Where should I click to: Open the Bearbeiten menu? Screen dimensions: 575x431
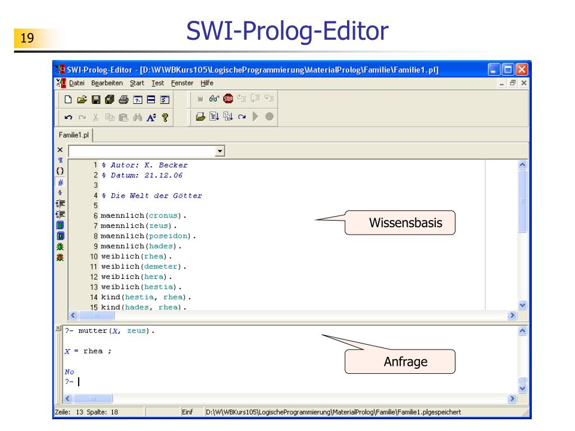point(107,83)
